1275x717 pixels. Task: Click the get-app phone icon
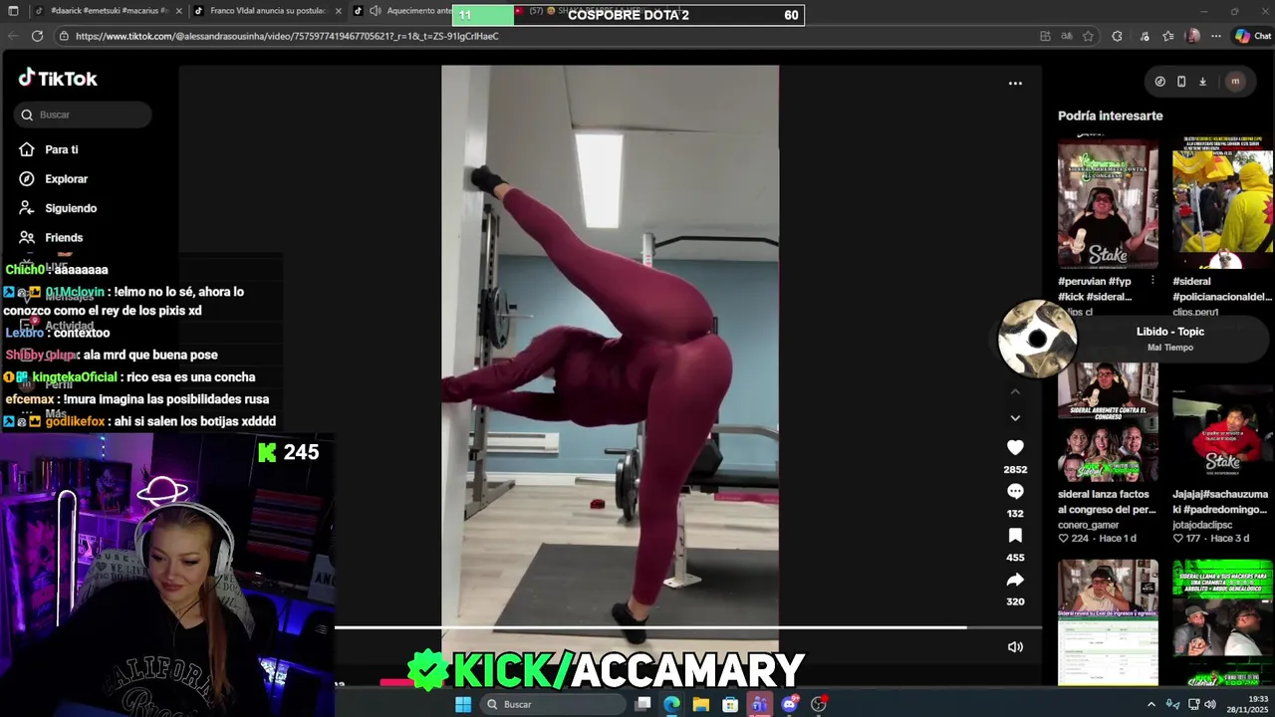coord(1181,82)
